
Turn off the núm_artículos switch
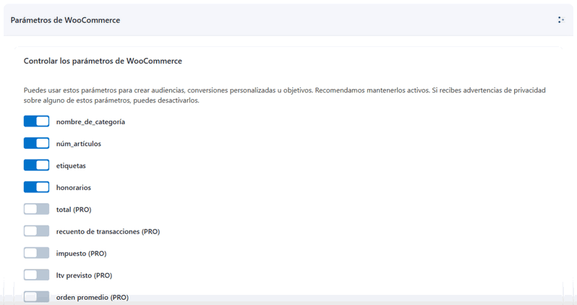(36, 143)
